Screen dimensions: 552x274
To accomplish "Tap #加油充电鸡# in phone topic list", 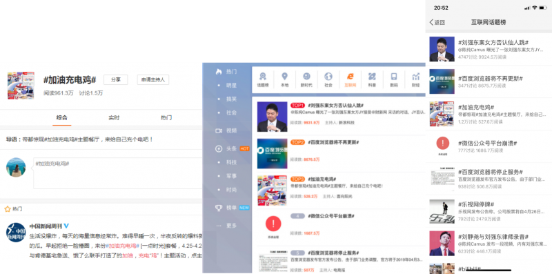I will pos(477,107).
